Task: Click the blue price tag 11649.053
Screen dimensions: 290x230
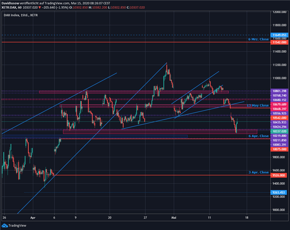Action: pyautogui.click(x=279, y=35)
